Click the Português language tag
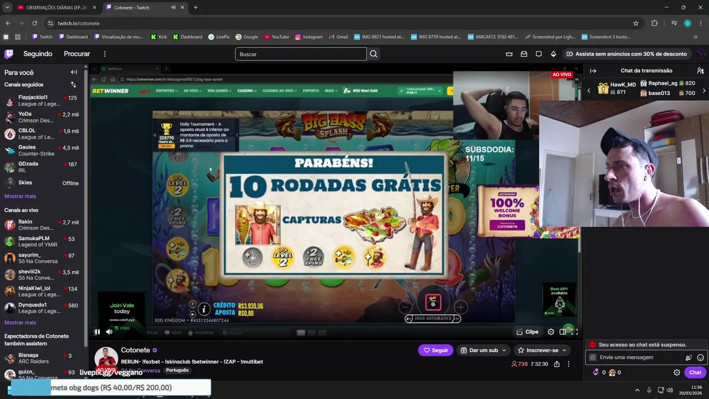 point(177,370)
